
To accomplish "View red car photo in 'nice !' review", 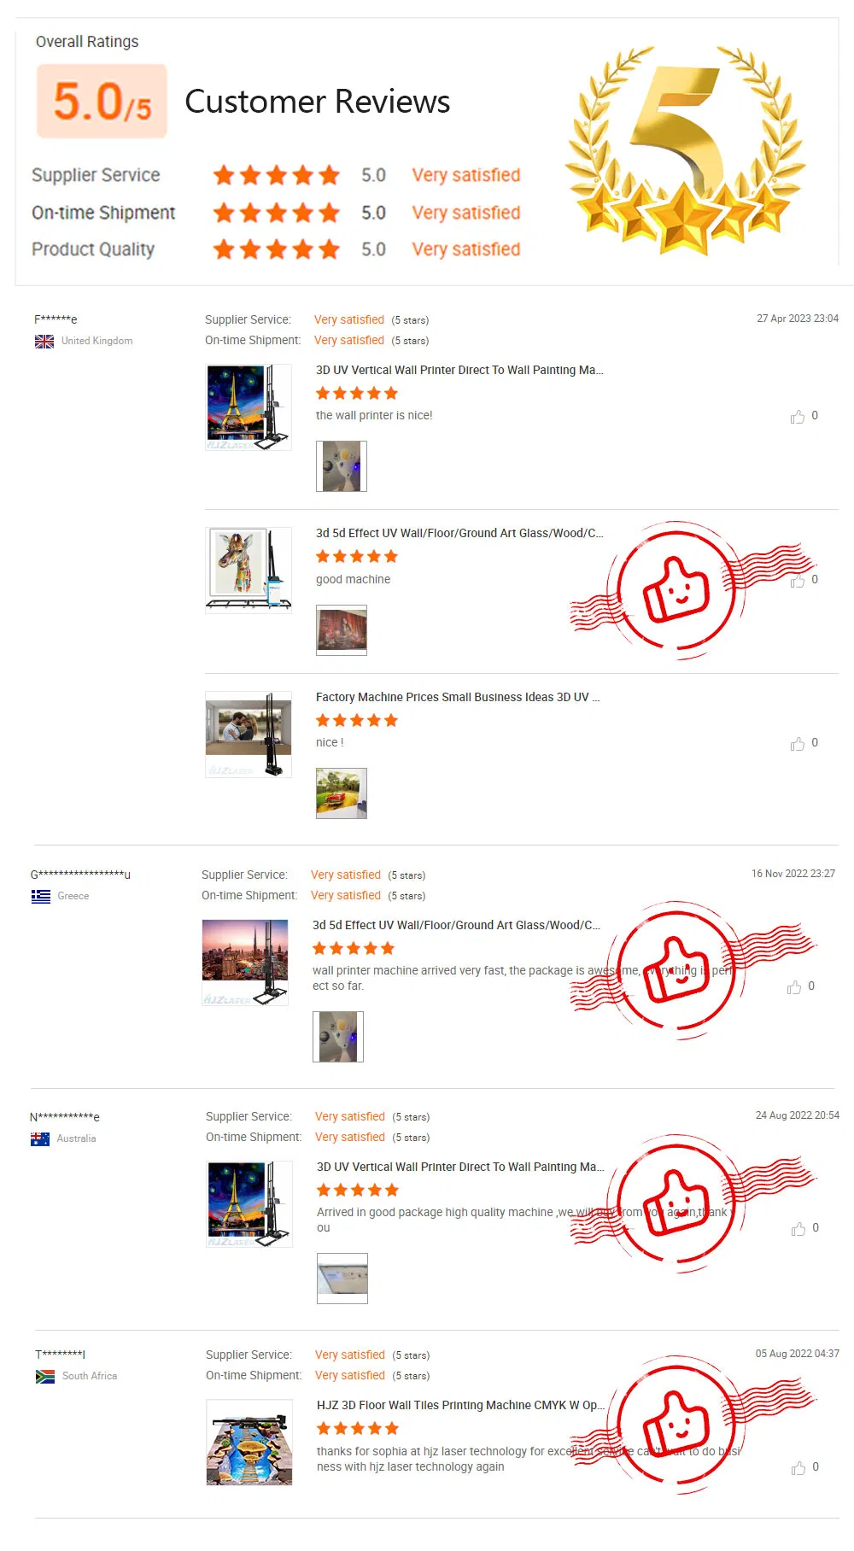I will tap(342, 793).
